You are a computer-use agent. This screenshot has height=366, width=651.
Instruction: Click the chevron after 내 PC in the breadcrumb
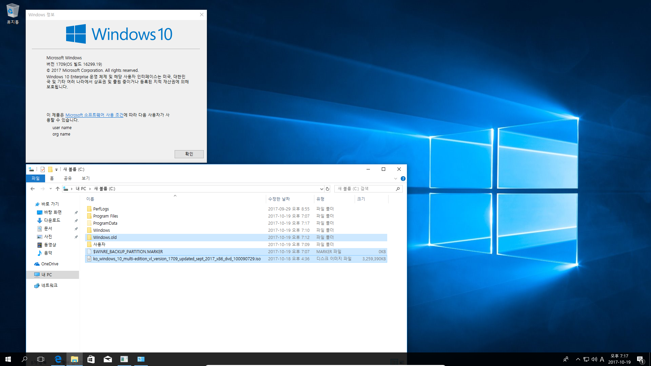point(90,189)
